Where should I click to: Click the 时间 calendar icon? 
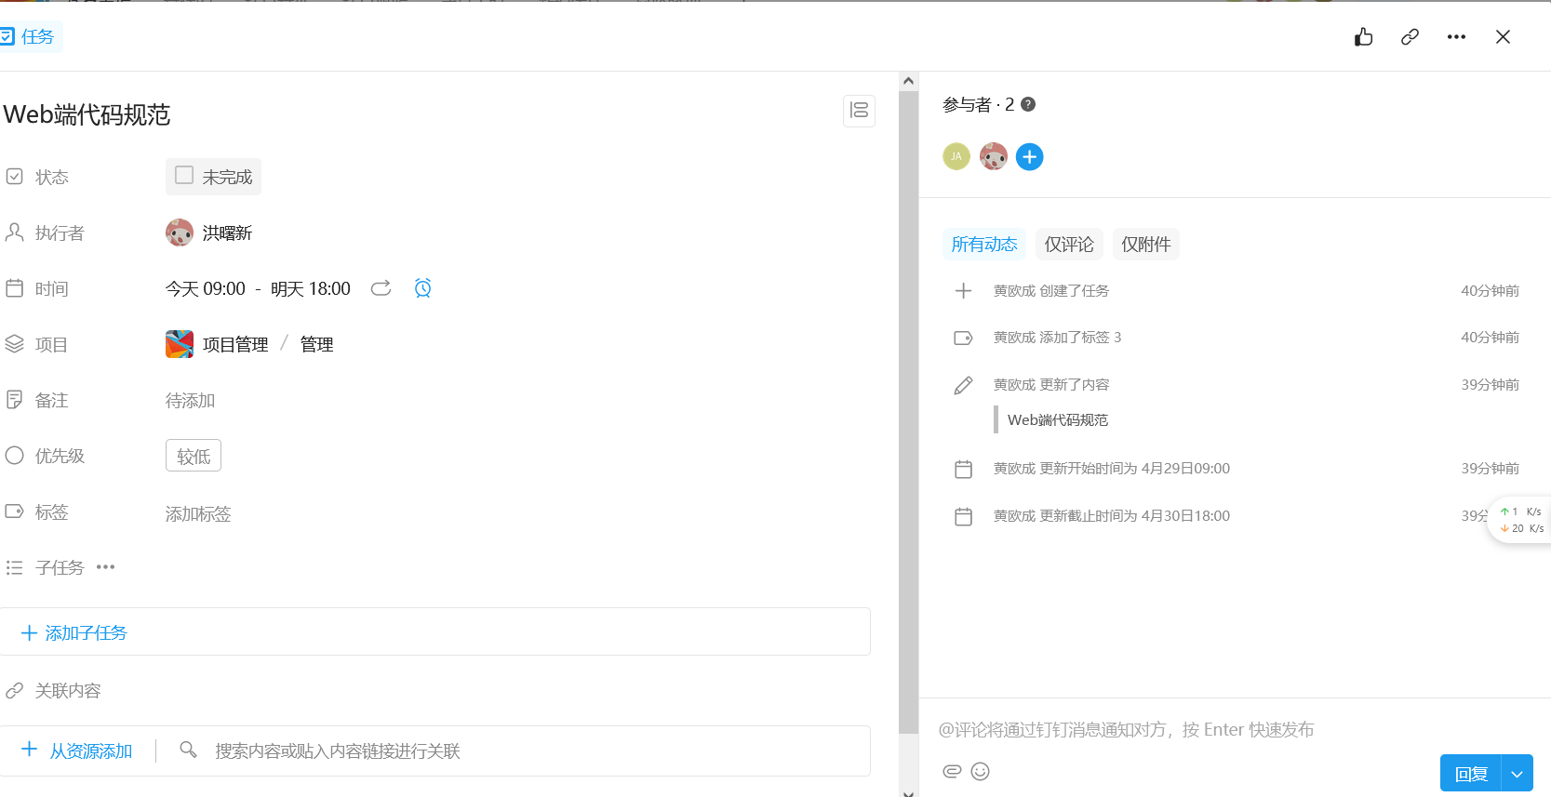pos(14,288)
